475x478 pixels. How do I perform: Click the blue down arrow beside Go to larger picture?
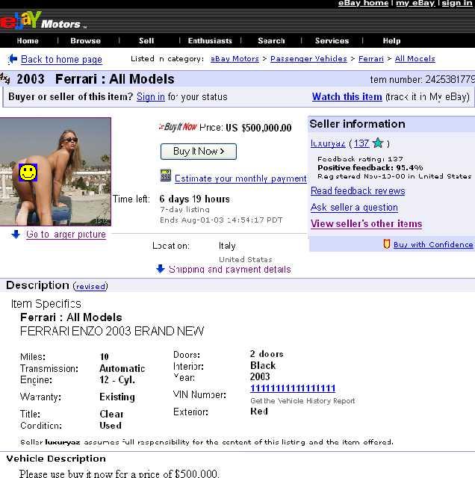tap(16, 234)
